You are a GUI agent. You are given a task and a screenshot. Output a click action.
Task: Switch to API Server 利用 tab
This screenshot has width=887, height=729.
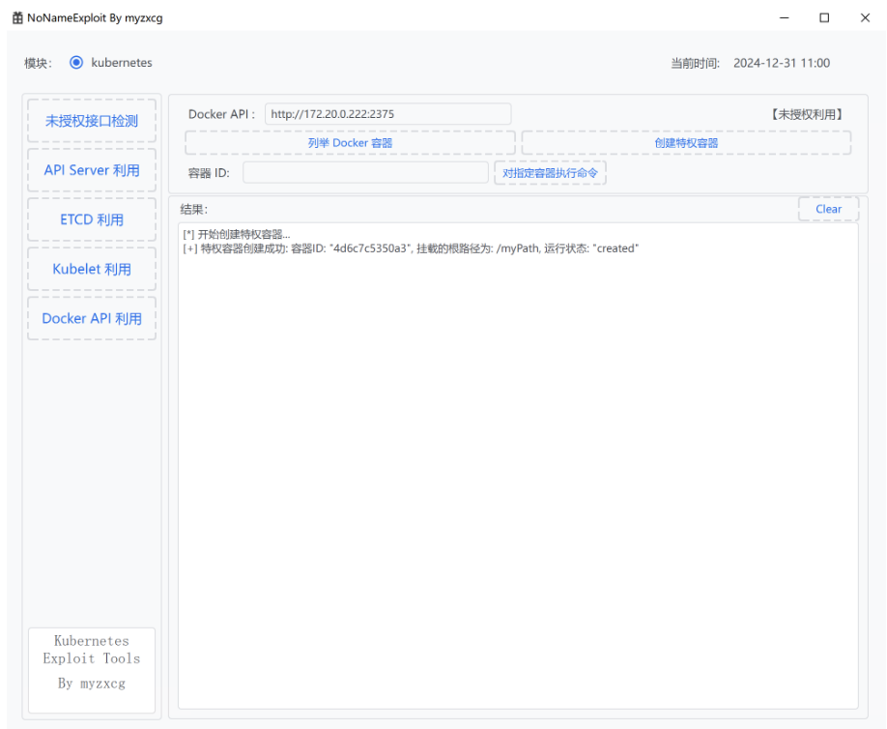click(92, 170)
